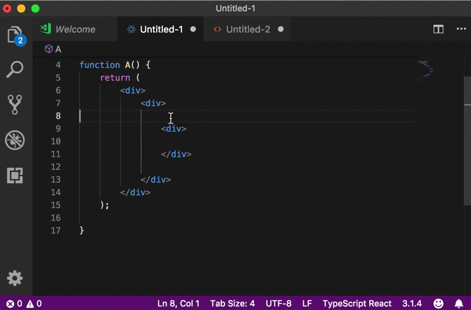Image resolution: width=471 pixels, height=310 pixels.
Task: Click the closing div tag on line 13
Action: (x=155, y=180)
